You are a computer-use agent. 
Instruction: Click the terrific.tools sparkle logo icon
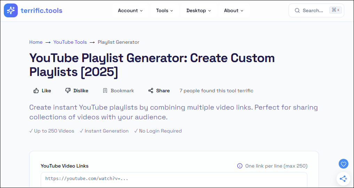[x=10, y=10]
